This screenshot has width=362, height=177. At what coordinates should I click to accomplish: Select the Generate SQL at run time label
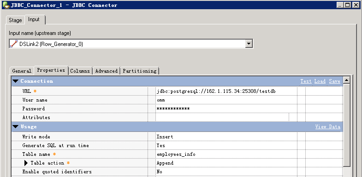[x=55, y=145]
